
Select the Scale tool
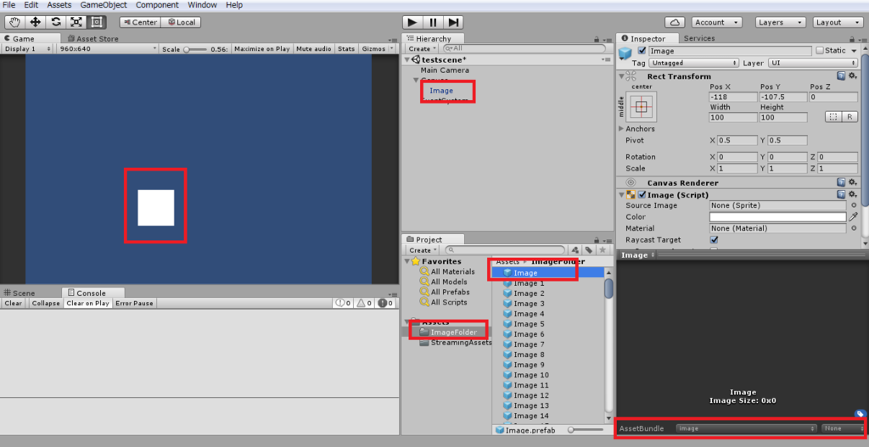click(x=76, y=22)
